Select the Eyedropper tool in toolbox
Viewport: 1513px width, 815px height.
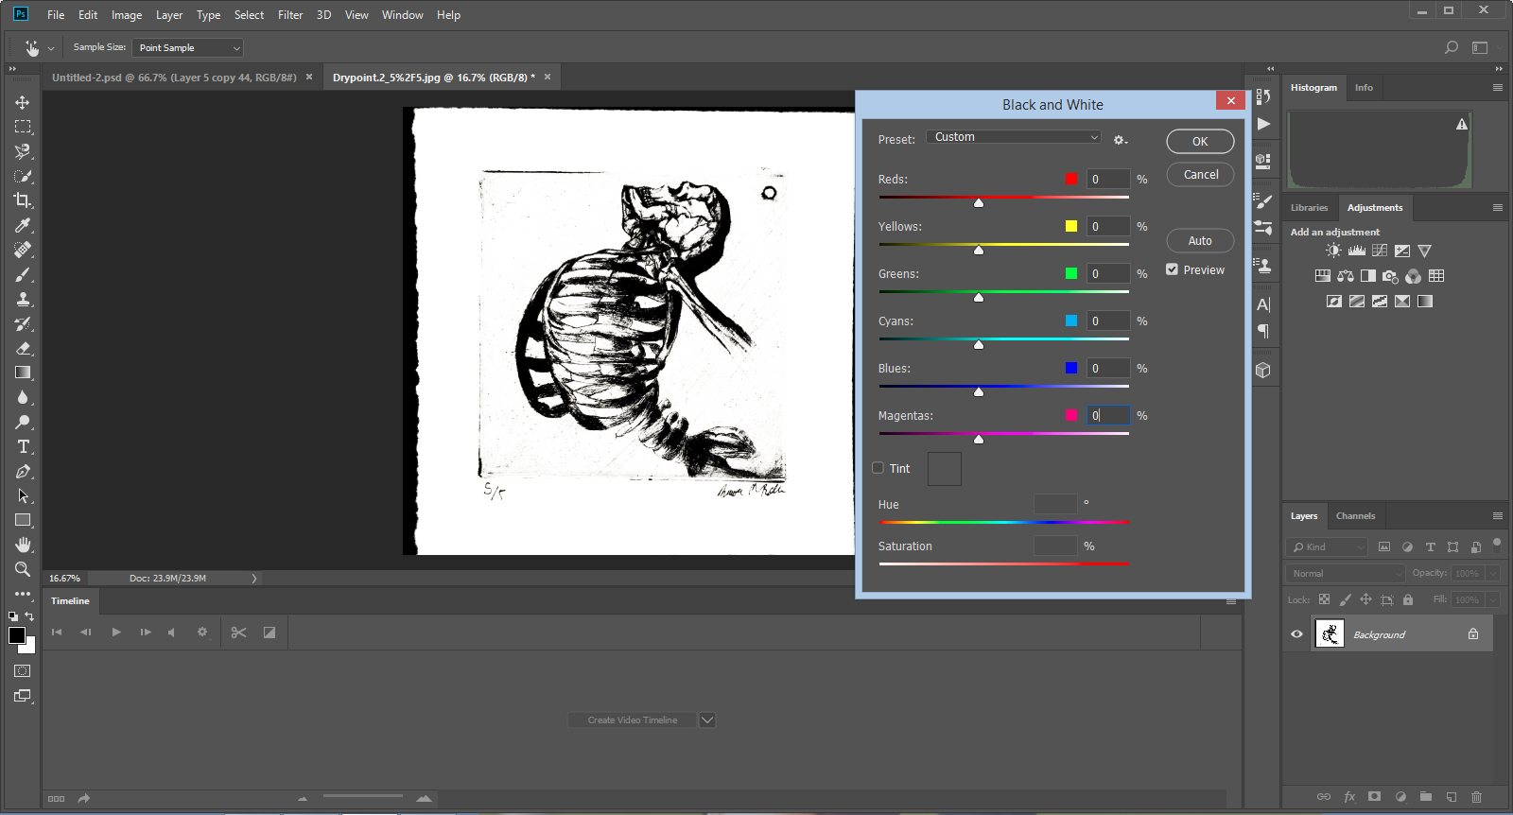coord(23,225)
